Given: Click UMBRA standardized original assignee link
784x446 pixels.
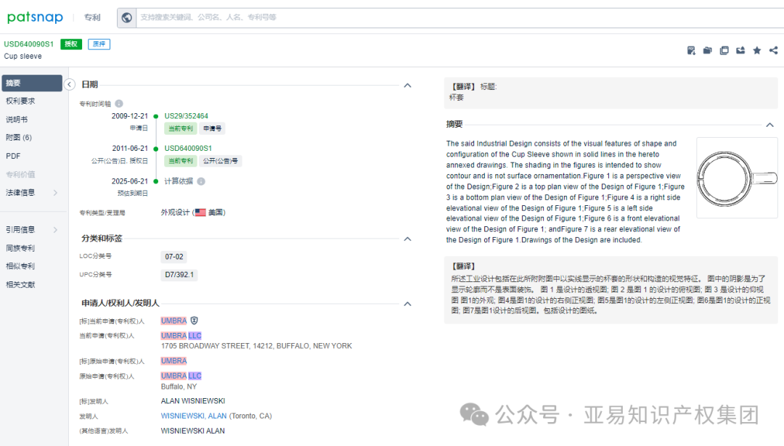Looking at the screenshot, I should click(x=173, y=360).
